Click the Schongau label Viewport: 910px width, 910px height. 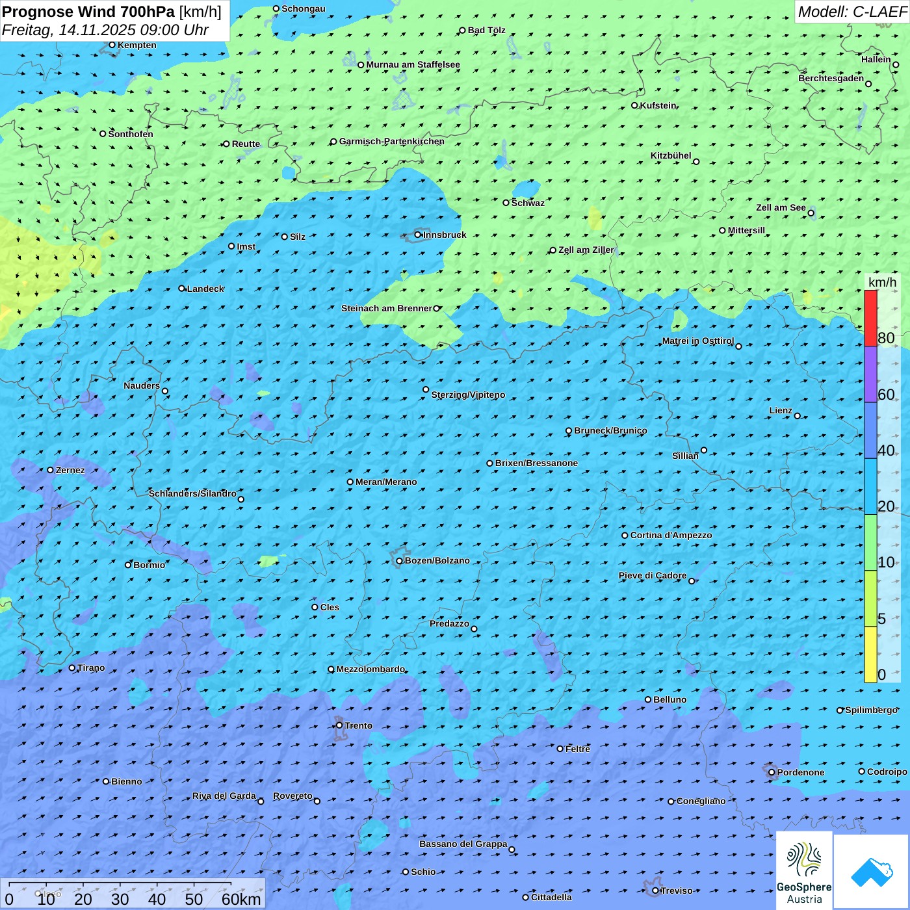point(303,8)
